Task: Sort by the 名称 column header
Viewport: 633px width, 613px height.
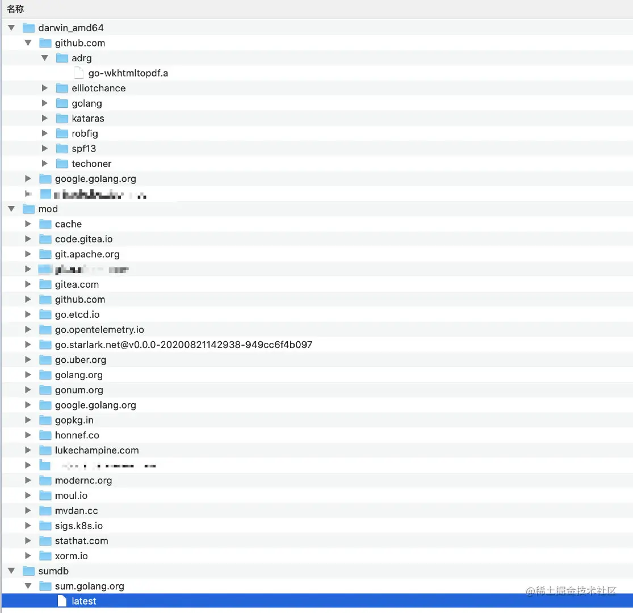Action: pyautogui.click(x=15, y=9)
